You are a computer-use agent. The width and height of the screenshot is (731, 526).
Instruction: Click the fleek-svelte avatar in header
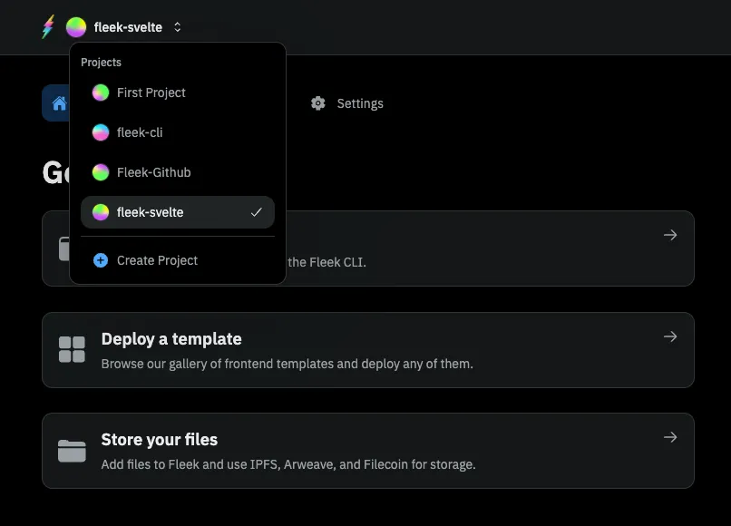point(76,27)
